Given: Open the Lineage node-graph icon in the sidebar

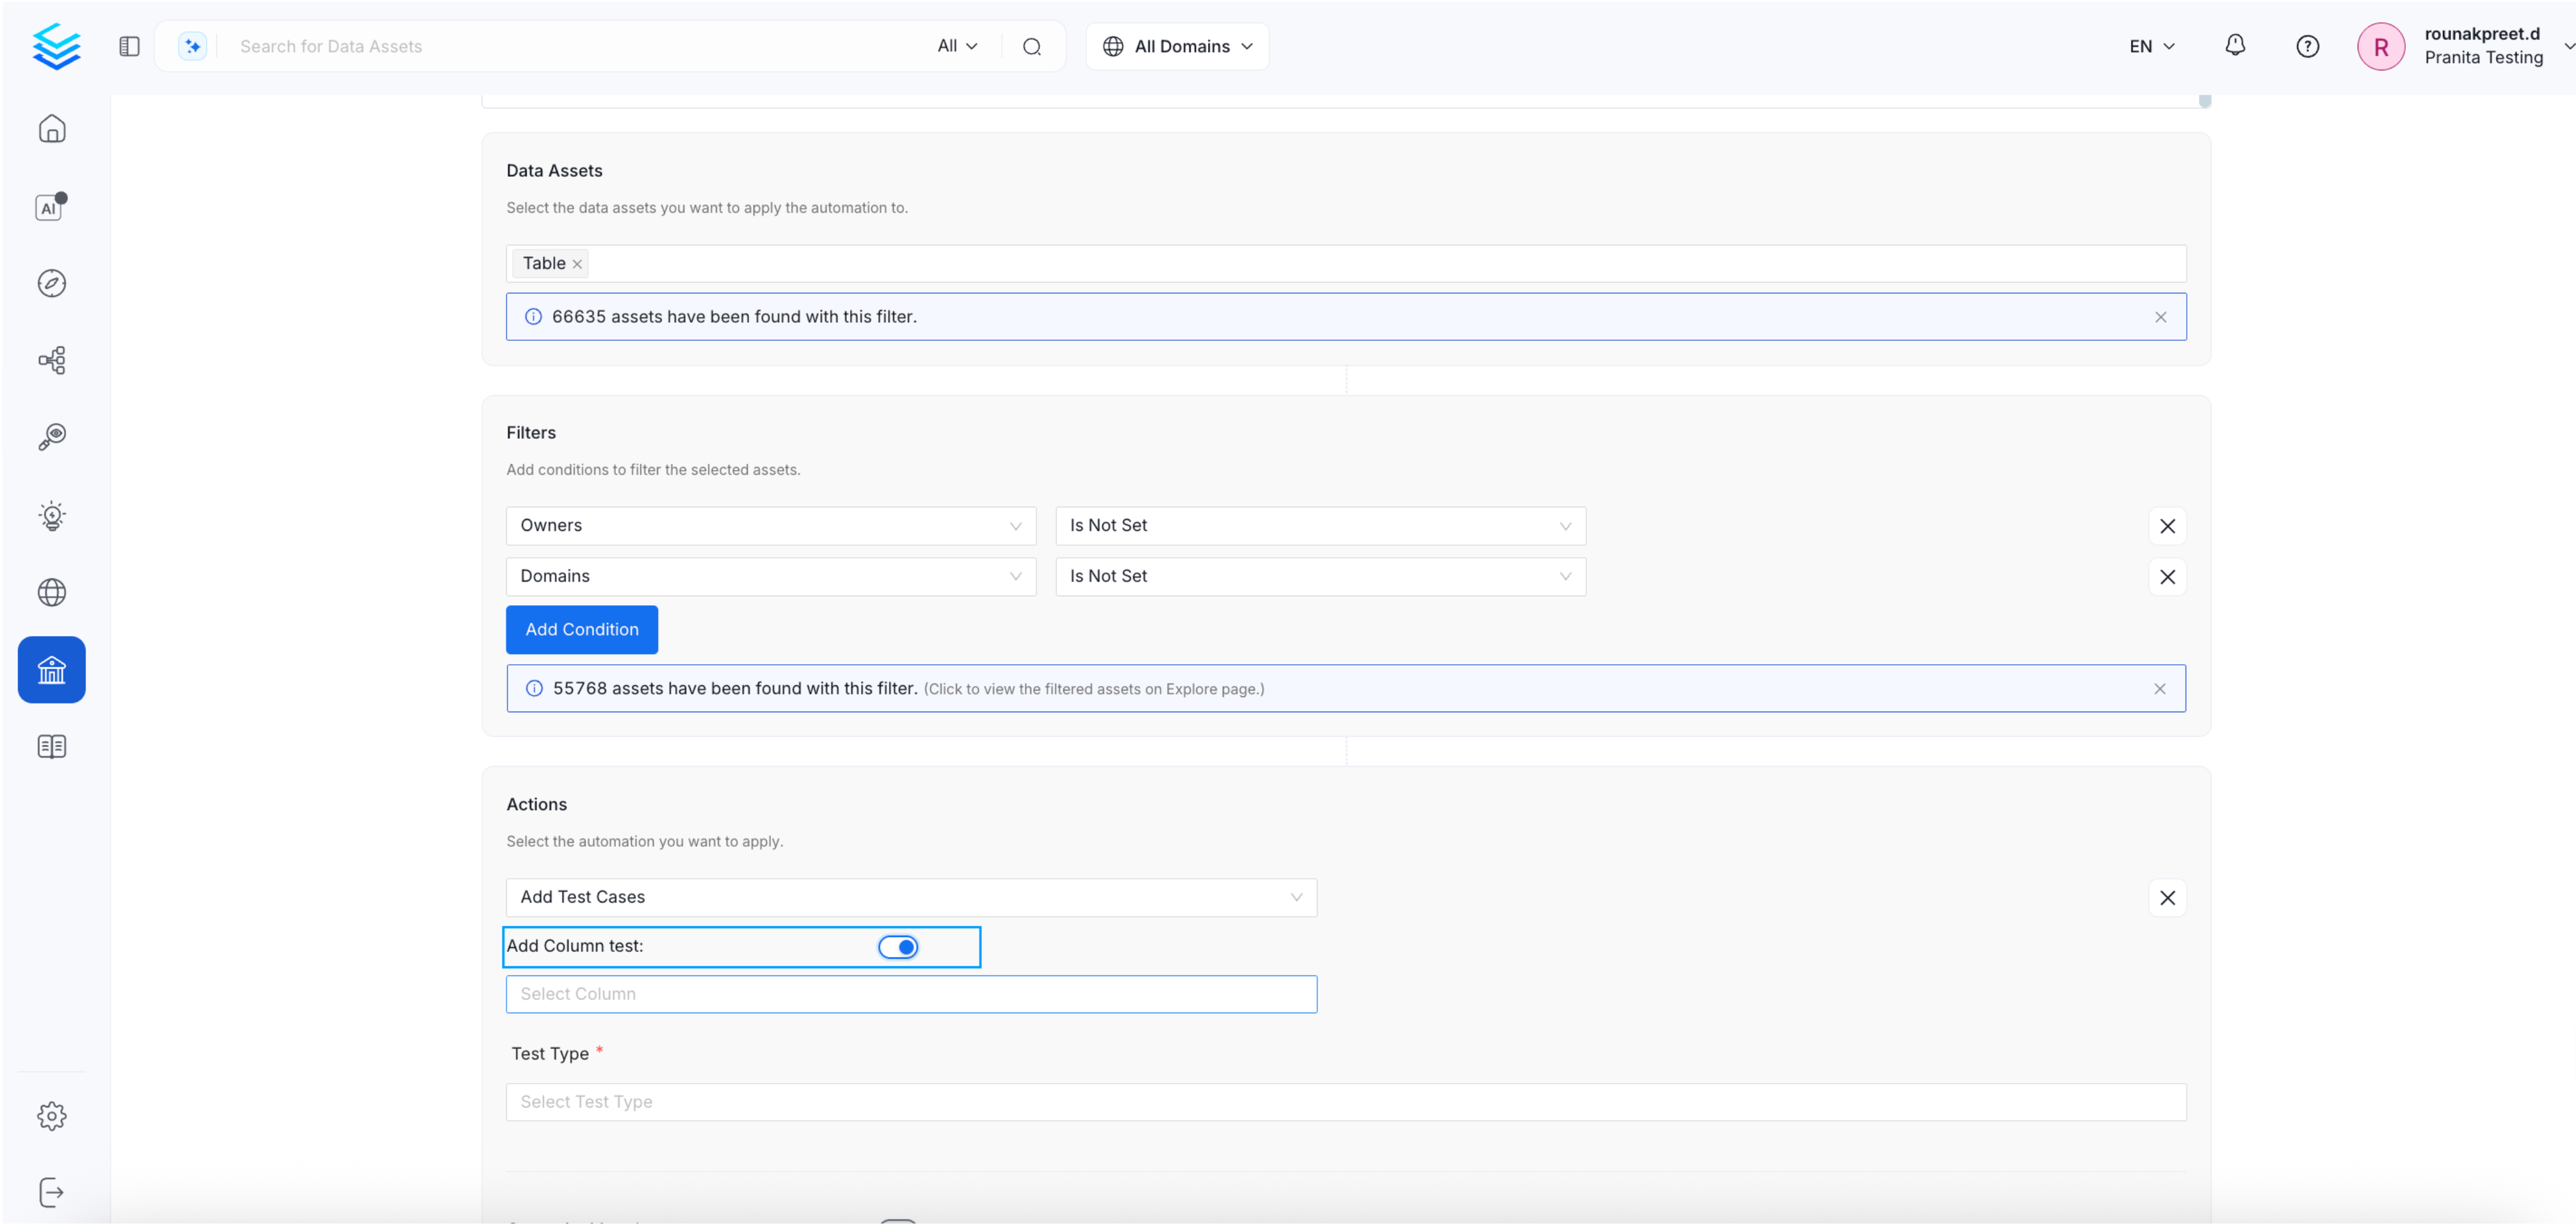Looking at the screenshot, I should click(51, 361).
